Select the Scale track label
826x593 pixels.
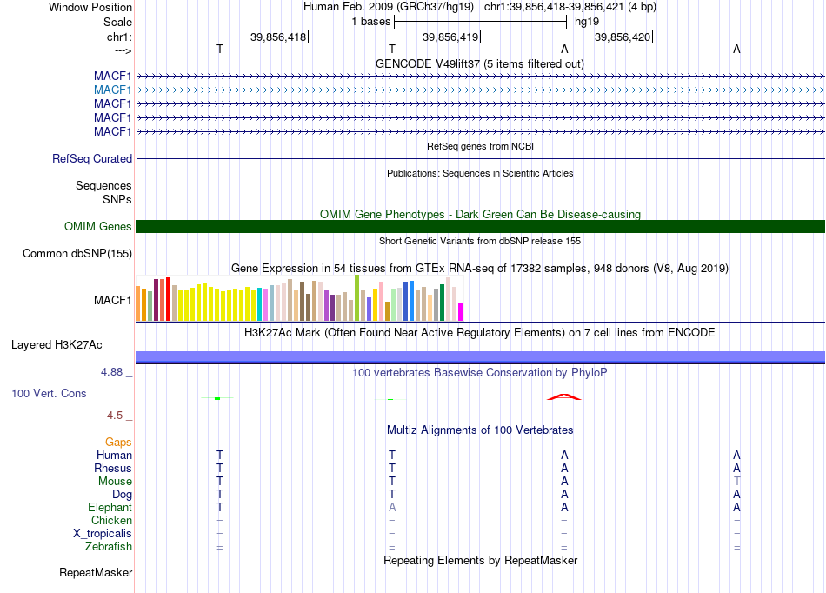coord(117,22)
